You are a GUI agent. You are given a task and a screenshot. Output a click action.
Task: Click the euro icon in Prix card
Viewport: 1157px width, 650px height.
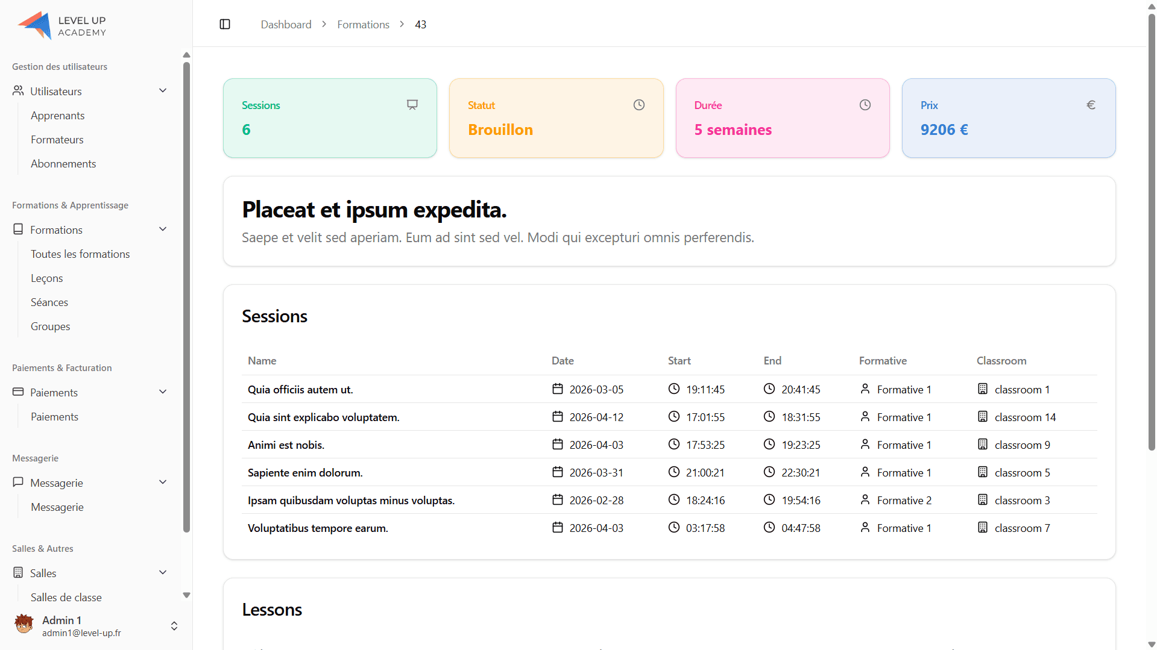click(1091, 105)
